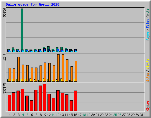Click day label 28 on x-axis
This screenshot has height=118, width=151.
[128, 115]
